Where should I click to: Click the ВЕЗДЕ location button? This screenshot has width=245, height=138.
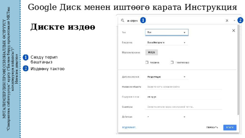coord(152,53)
